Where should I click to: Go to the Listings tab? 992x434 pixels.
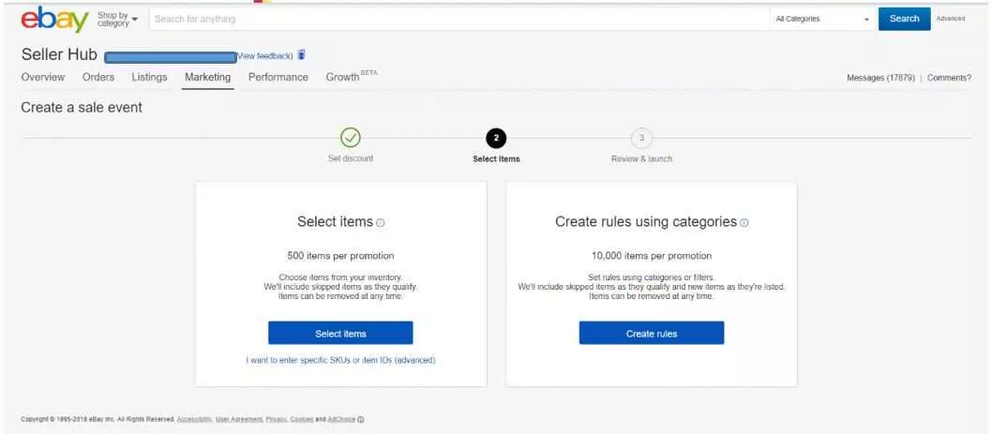tap(150, 77)
